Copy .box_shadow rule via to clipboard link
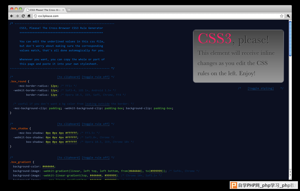 pyautogui.click(x=69, y=124)
